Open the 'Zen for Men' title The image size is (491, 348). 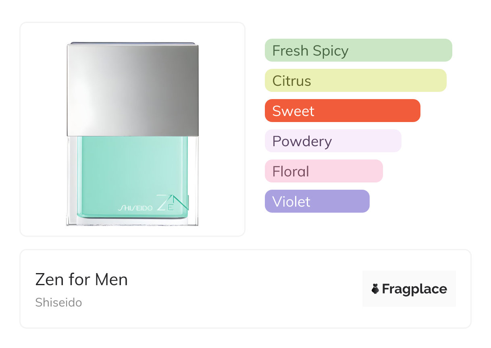point(81,280)
